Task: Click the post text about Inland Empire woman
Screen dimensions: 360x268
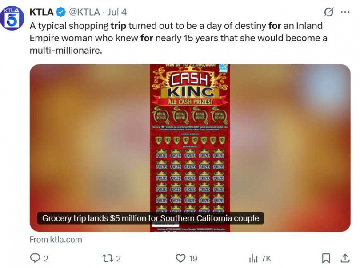Action: 178,38
